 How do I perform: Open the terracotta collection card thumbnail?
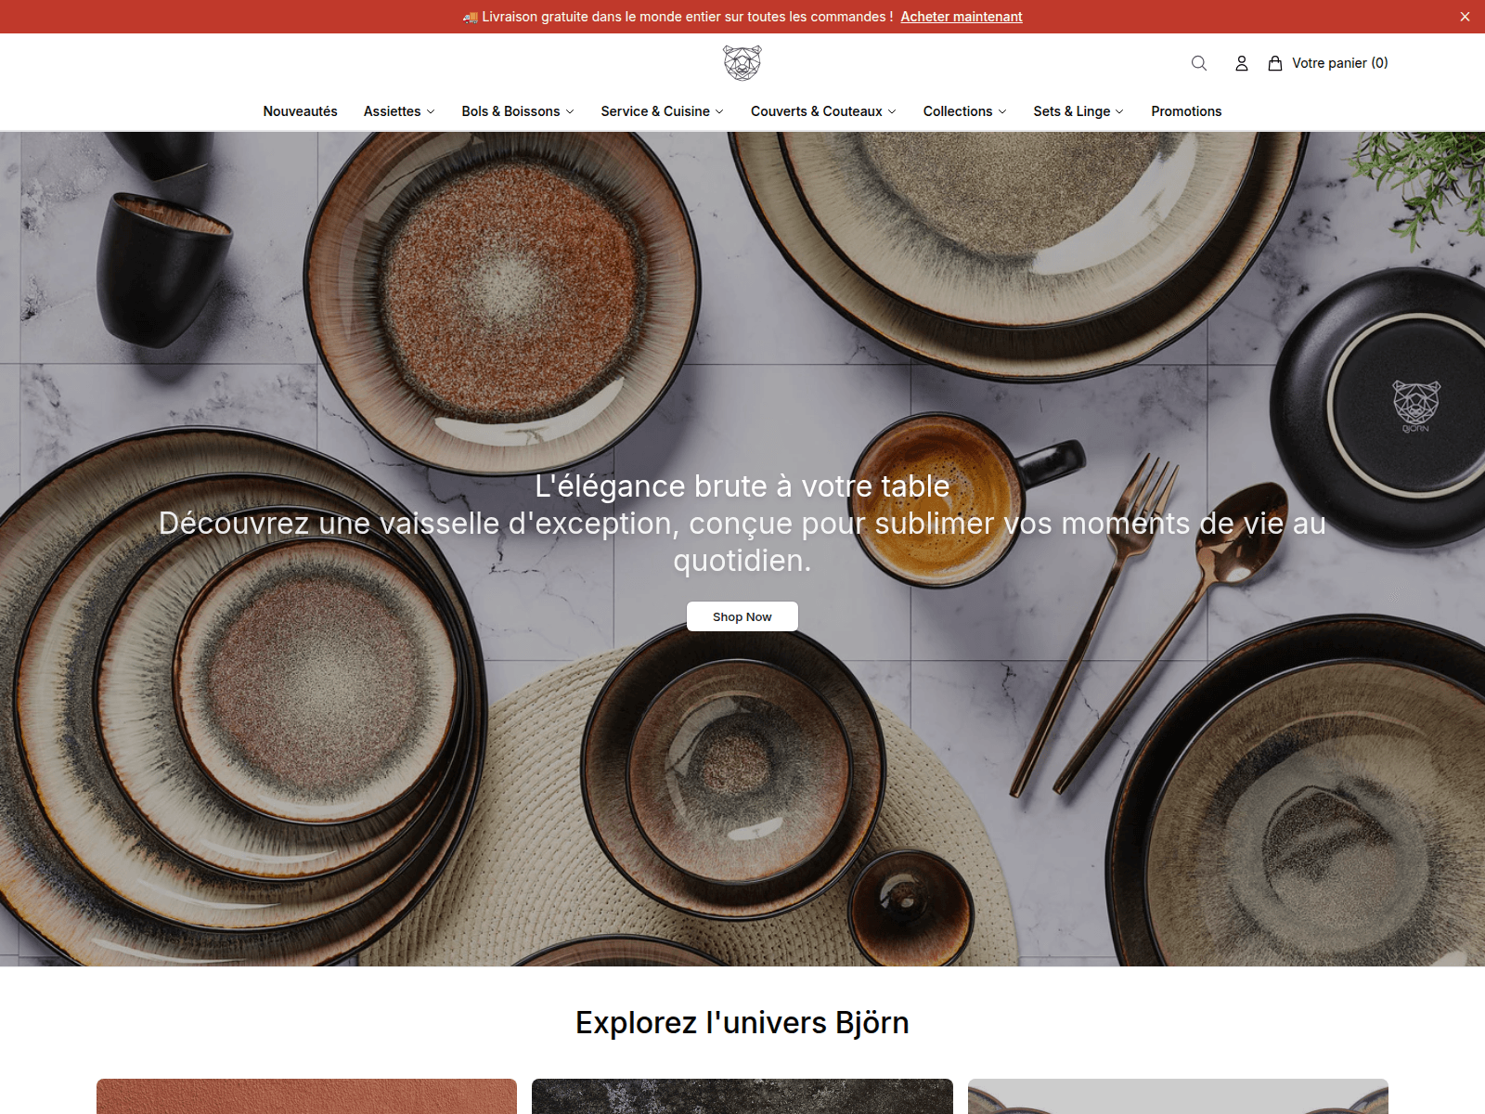click(x=306, y=1096)
